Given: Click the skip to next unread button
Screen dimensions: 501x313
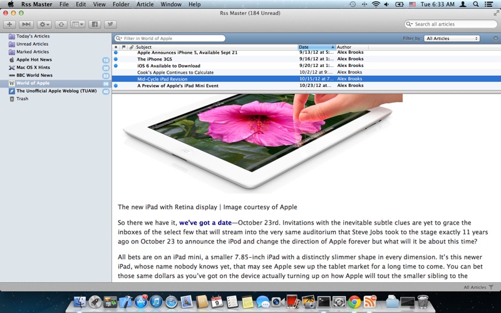Looking at the screenshot, I should coord(26,24).
